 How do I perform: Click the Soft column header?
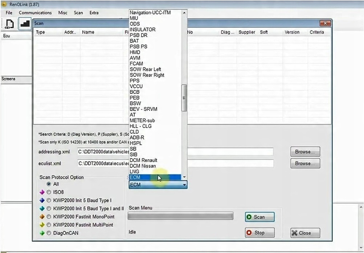pos(270,32)
